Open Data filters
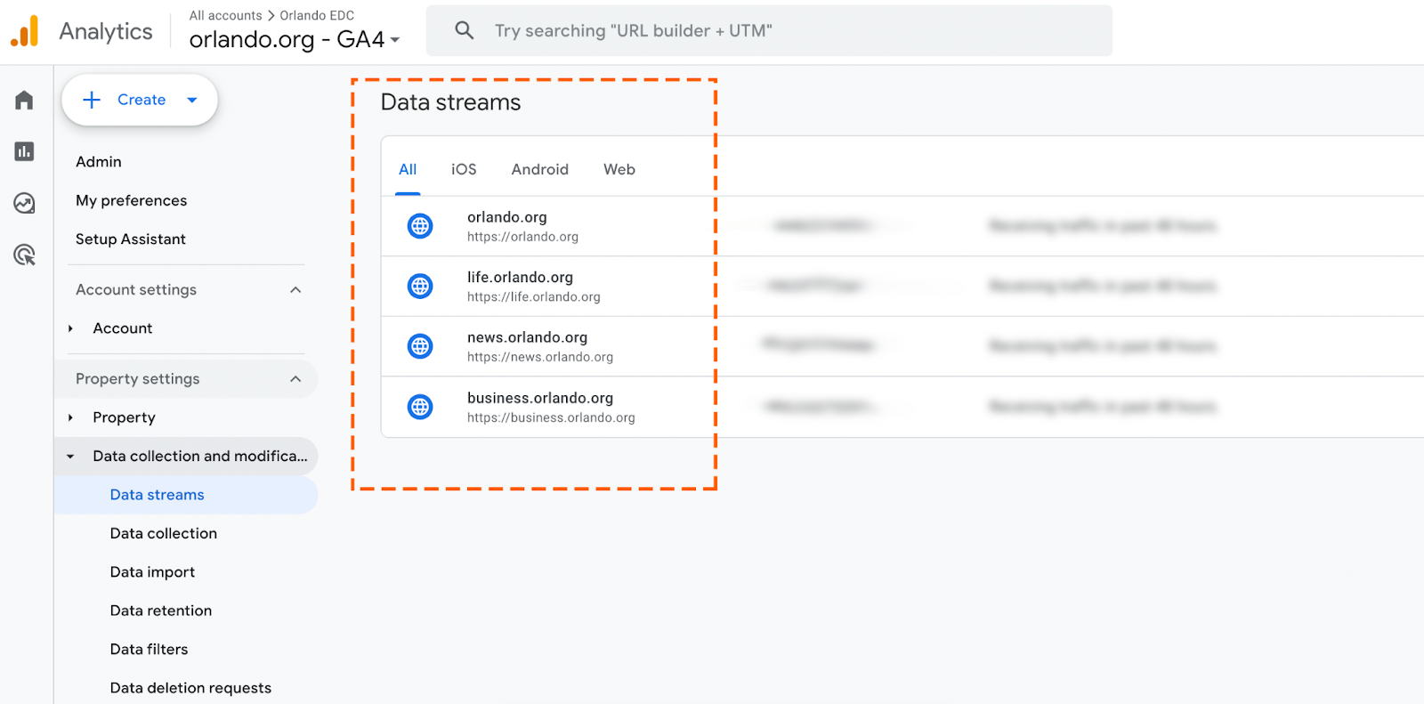The height and width of the screenshot is (704, 1424). coord(150,650)
